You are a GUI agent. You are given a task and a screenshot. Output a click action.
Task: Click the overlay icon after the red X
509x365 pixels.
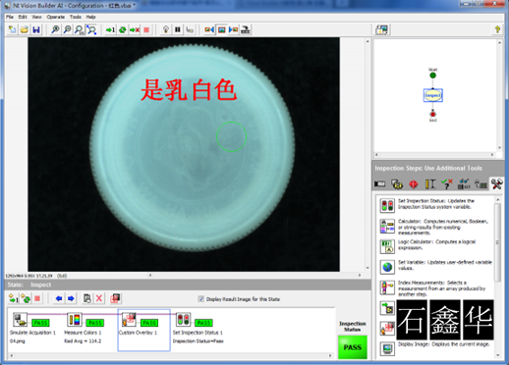[115, 298]
